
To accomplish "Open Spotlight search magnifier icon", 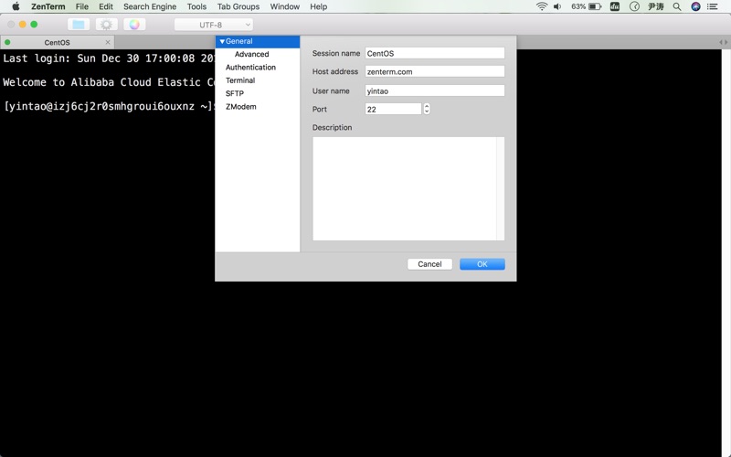I will point(677,6).
